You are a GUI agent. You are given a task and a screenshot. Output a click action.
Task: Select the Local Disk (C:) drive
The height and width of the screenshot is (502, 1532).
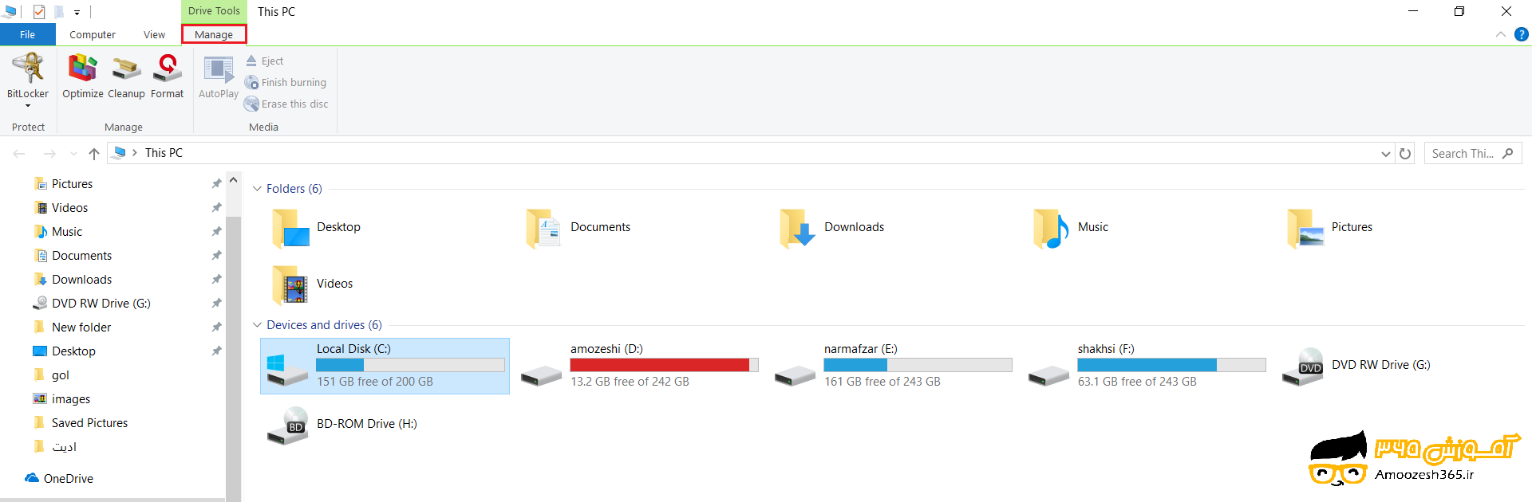[x=385, y=366]
